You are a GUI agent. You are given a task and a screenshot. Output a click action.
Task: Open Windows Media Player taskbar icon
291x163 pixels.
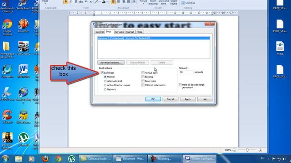tap(31, 159)
